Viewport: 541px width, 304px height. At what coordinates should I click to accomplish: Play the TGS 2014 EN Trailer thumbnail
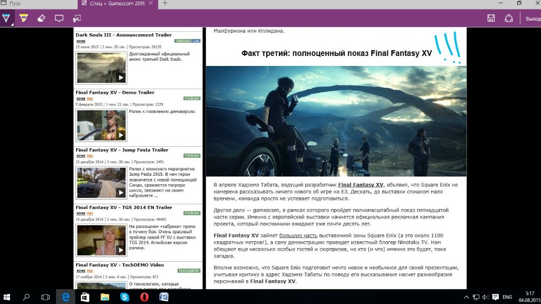coord(101,240)
